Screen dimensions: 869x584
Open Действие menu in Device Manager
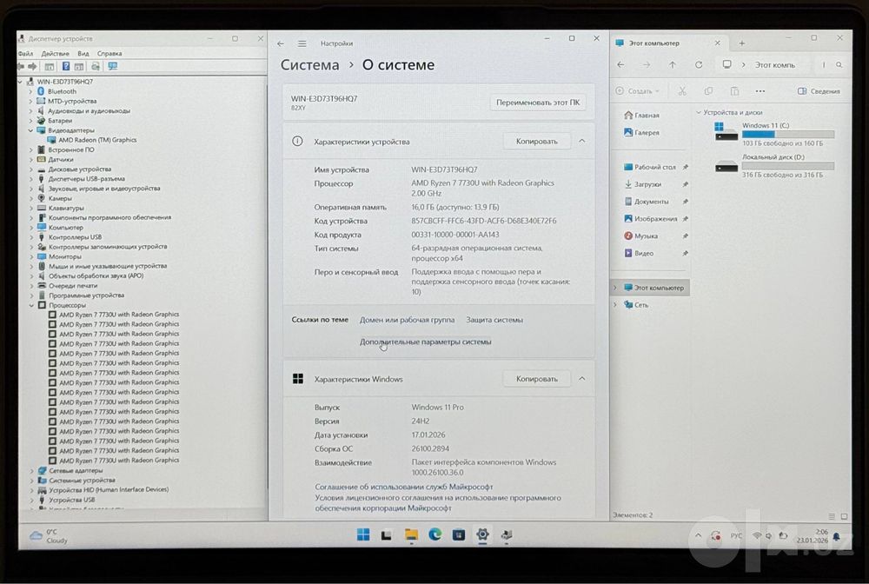click(56, 54)
